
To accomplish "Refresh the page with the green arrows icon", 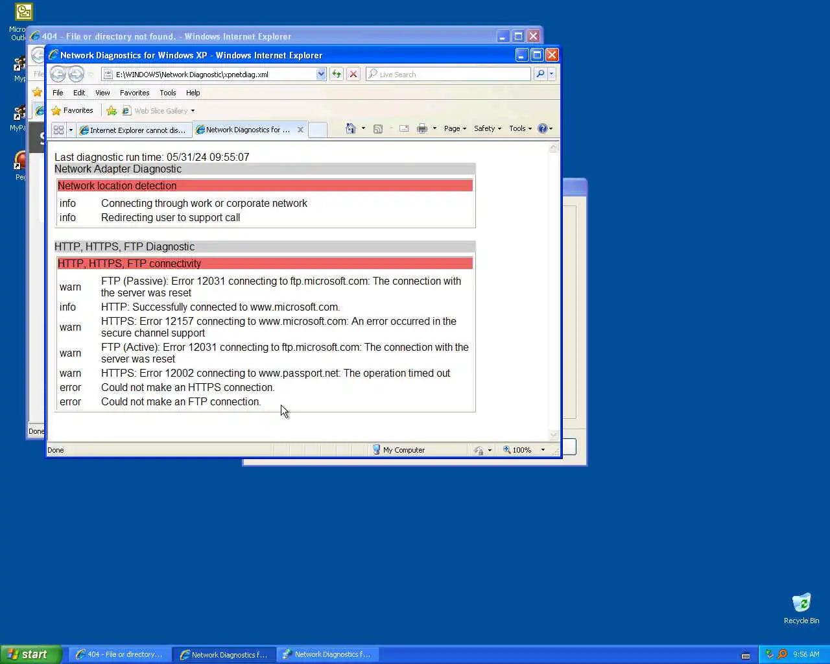I will tap(337, 74).
